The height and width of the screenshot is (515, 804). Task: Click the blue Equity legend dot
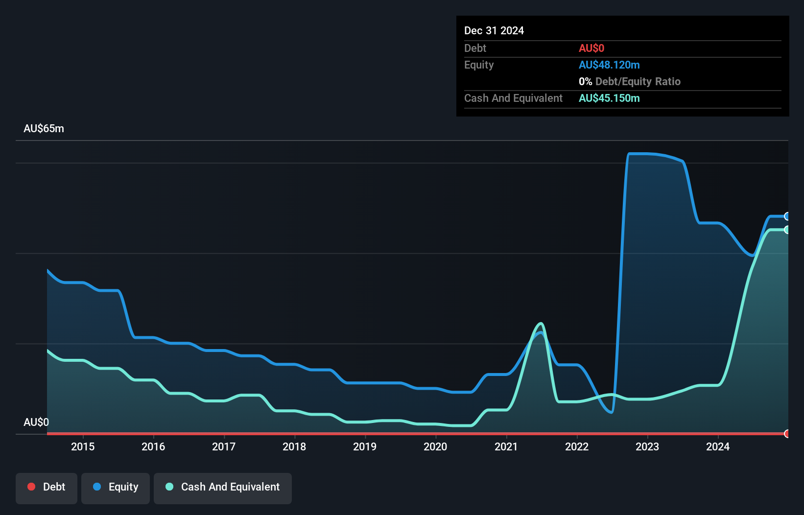97,487
